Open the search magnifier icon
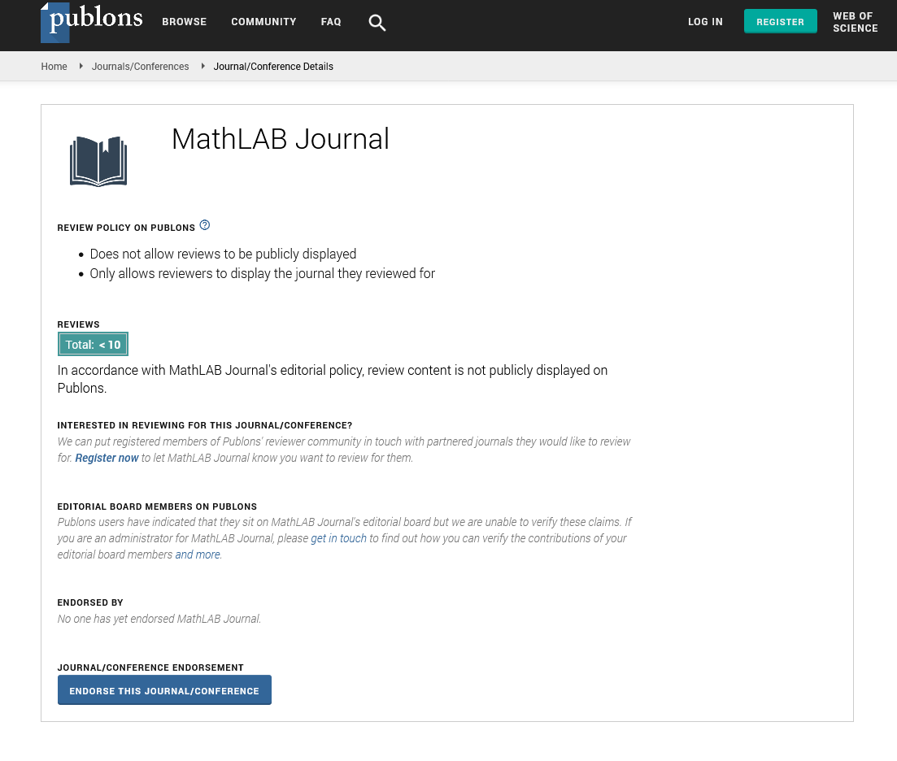Viewport: 897px width, 761px height. (377, 23)
